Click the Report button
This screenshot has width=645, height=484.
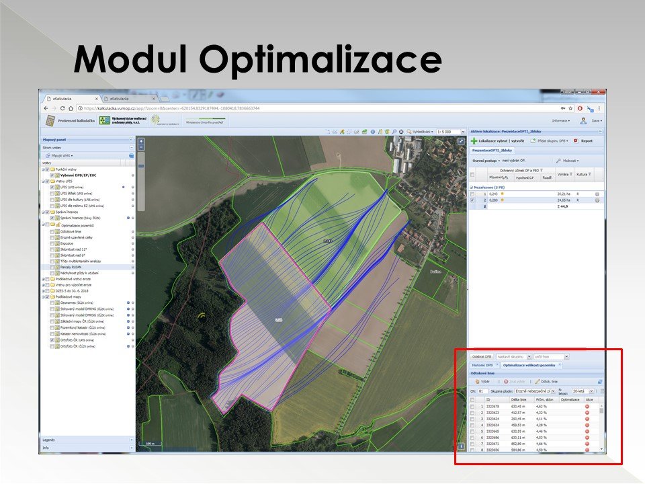click(583, 141)
